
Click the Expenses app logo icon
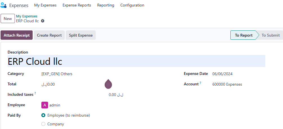click(3, 5)
